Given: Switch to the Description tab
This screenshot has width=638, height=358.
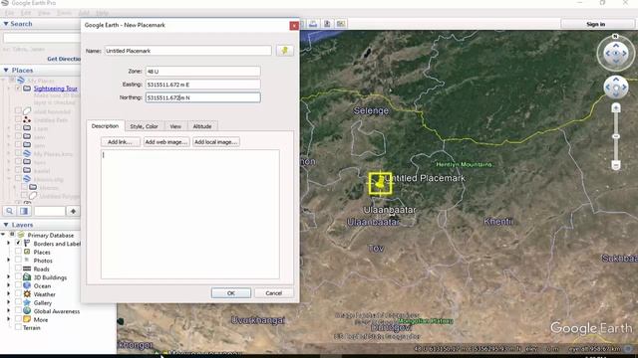Looking at the screenshot, I should click(105, 126).
